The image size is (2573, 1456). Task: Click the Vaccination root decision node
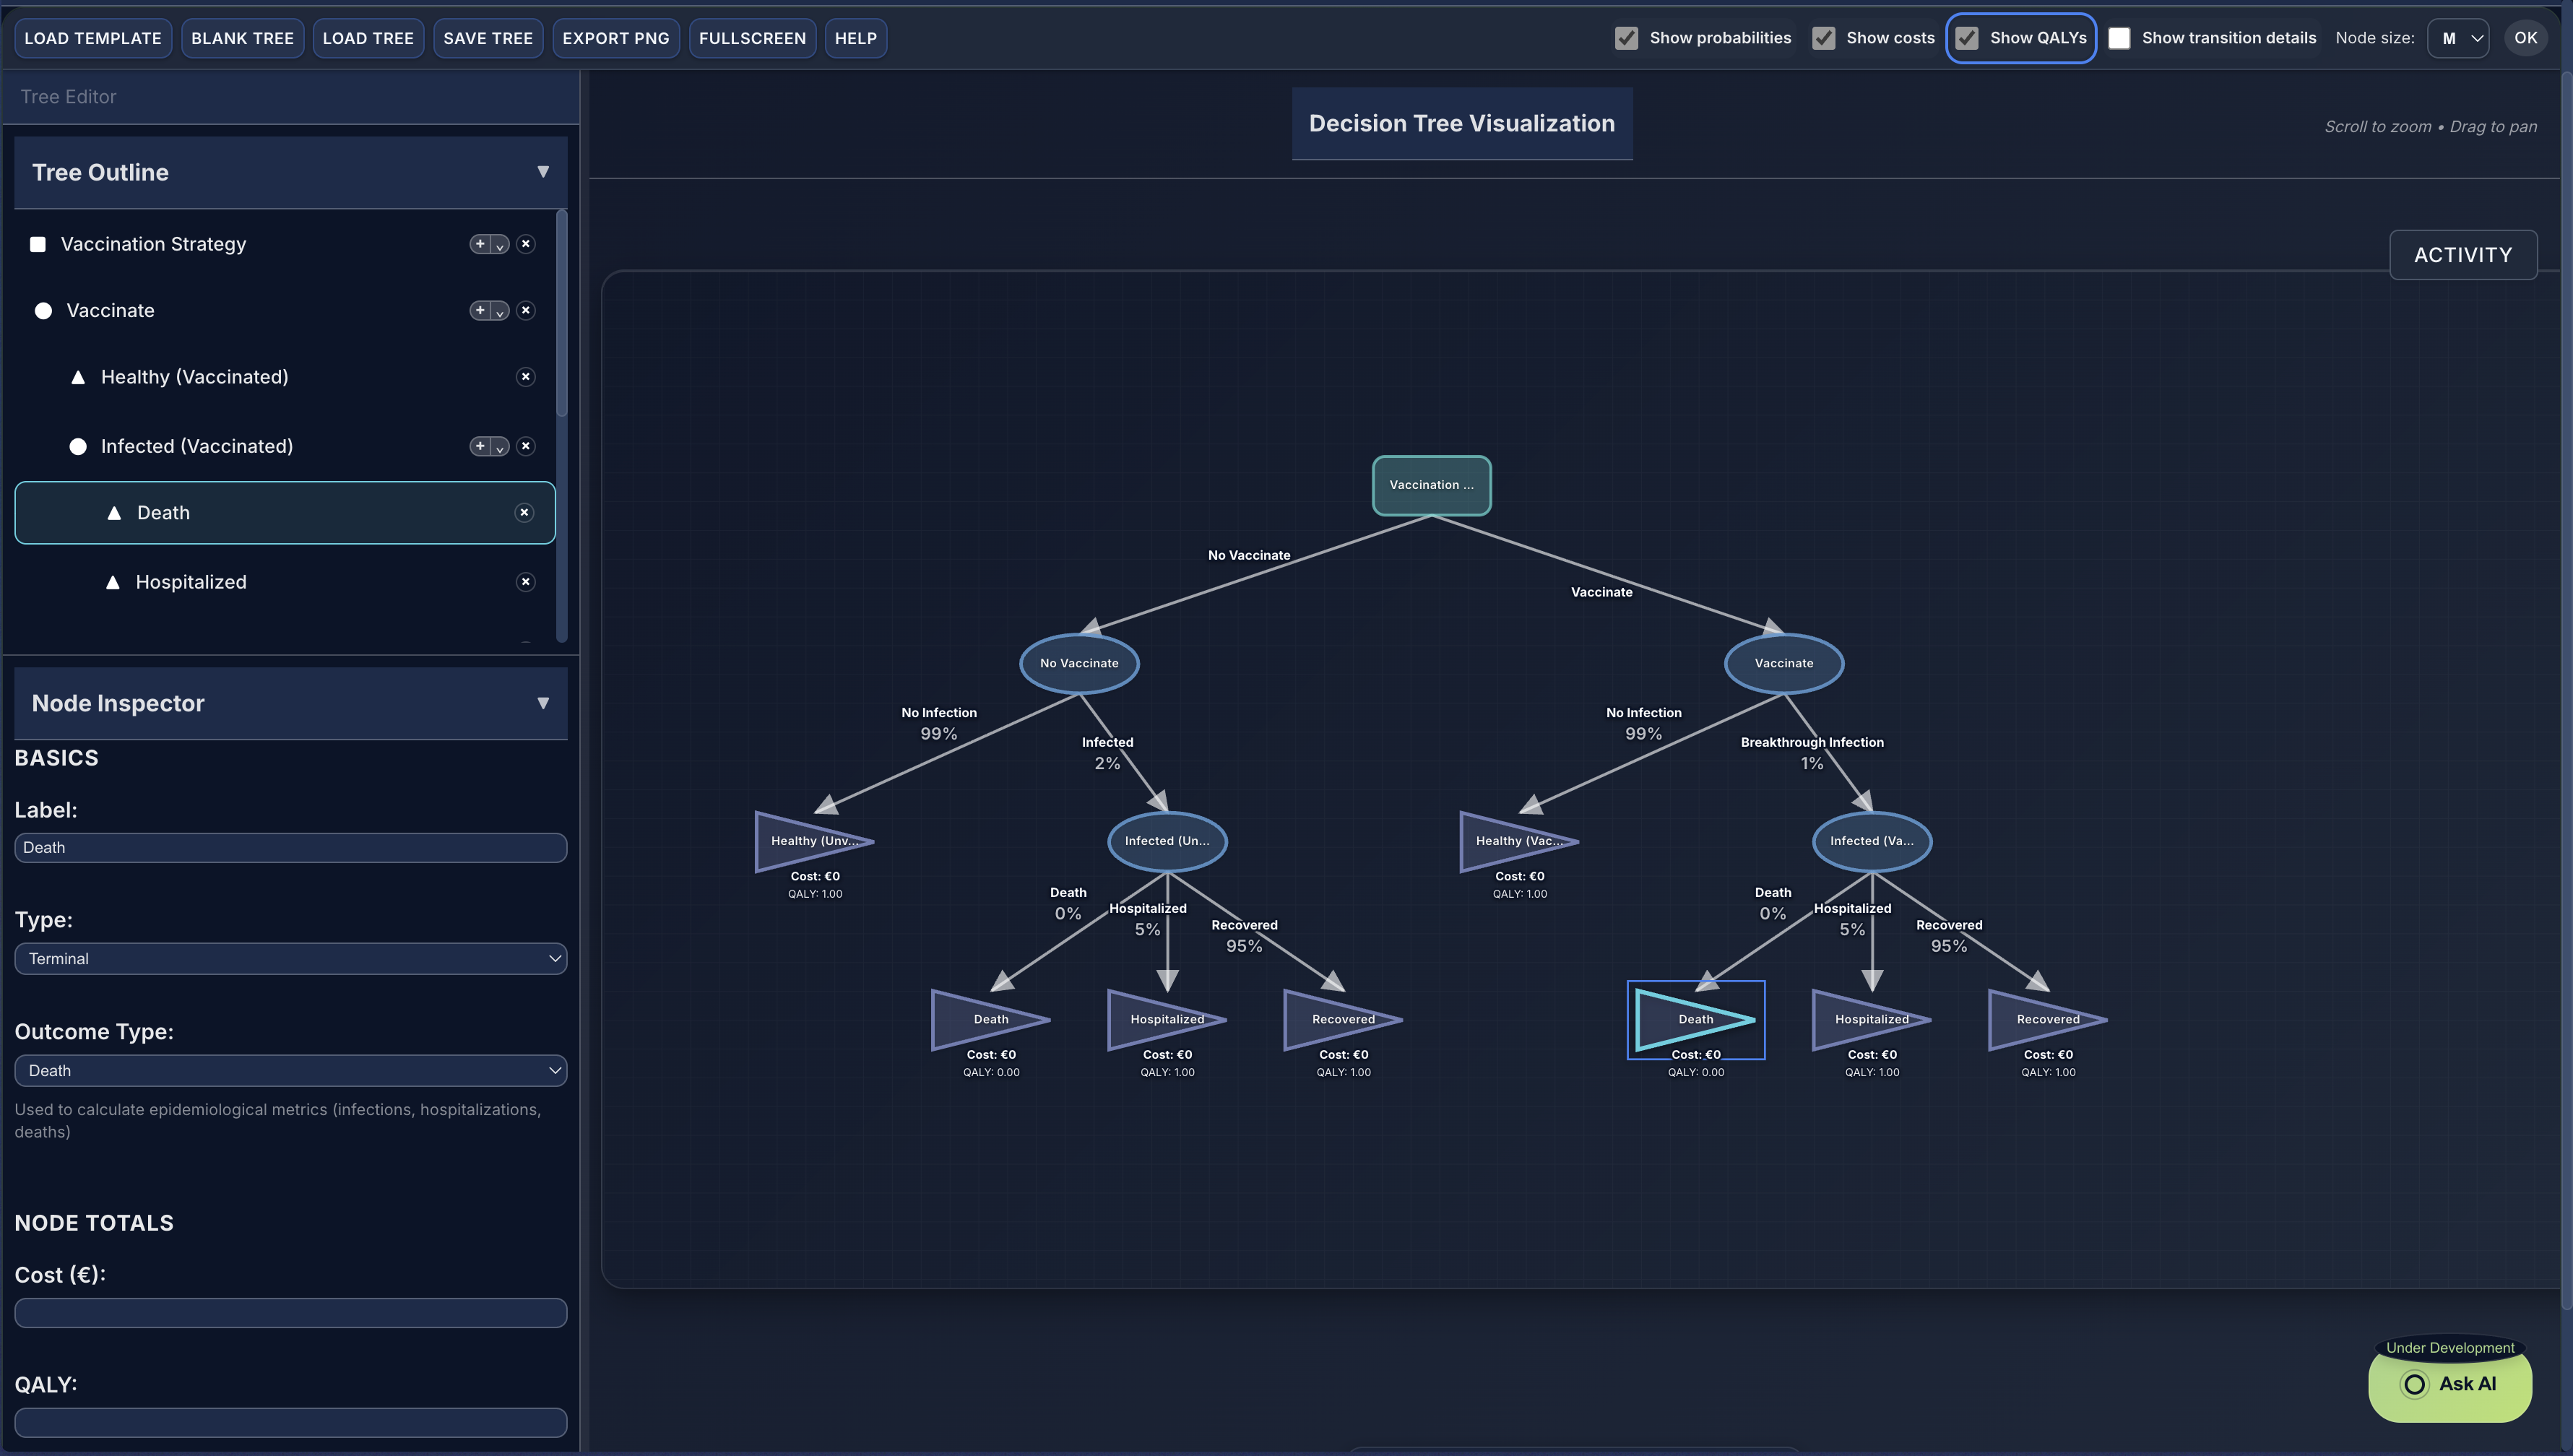pyautogui.click(x=1431, y=485)
